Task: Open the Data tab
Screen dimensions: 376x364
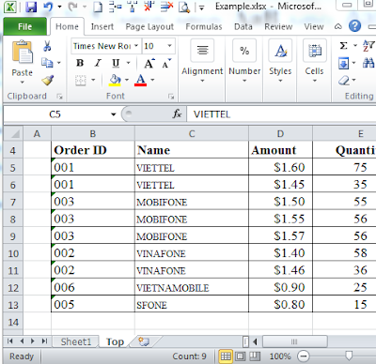Action: coord(243,27)
